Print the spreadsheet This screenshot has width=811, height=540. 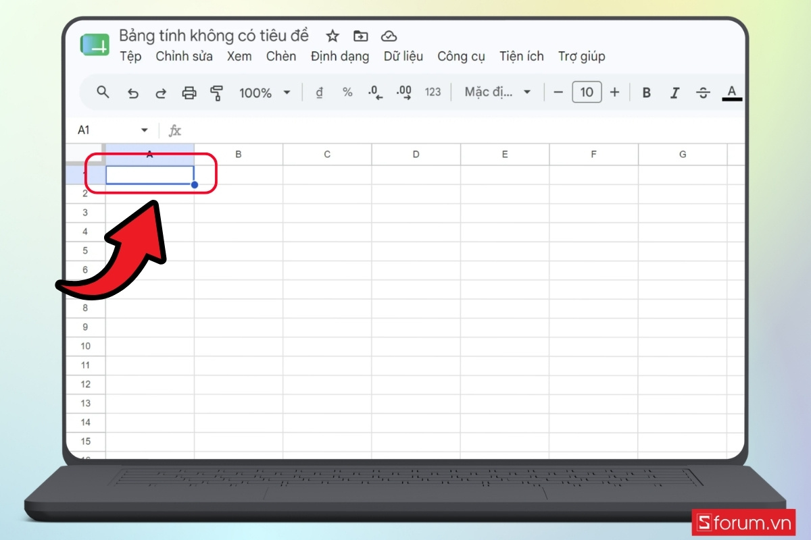pyautogui.click(x=189, y=93)
